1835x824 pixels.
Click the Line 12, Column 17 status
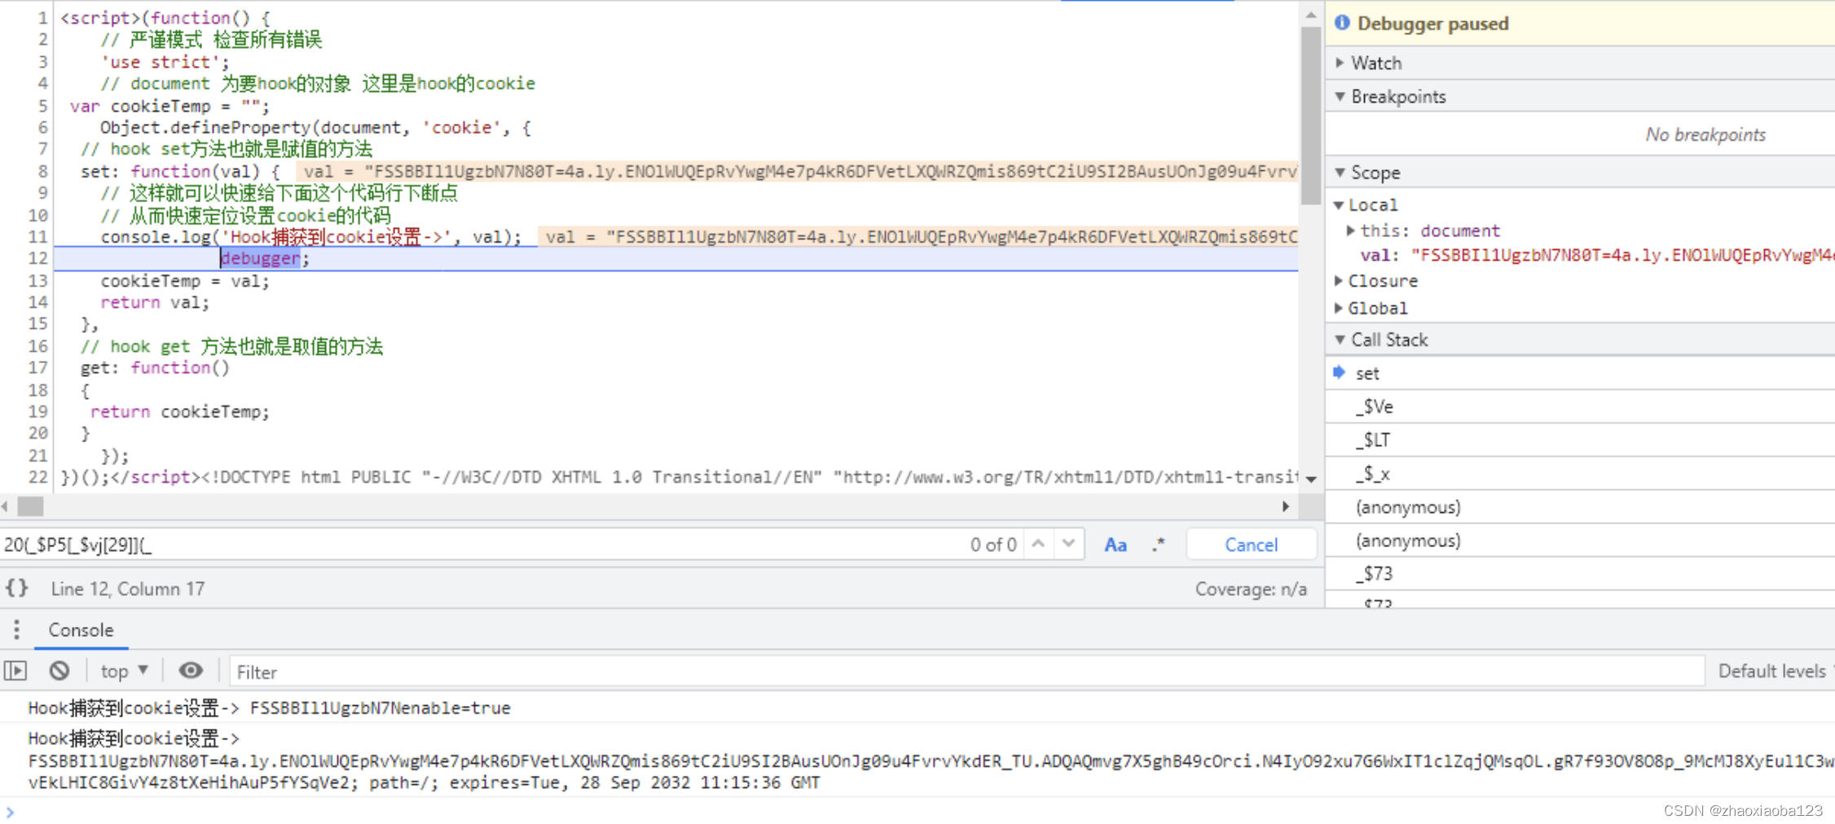[128, 589]
